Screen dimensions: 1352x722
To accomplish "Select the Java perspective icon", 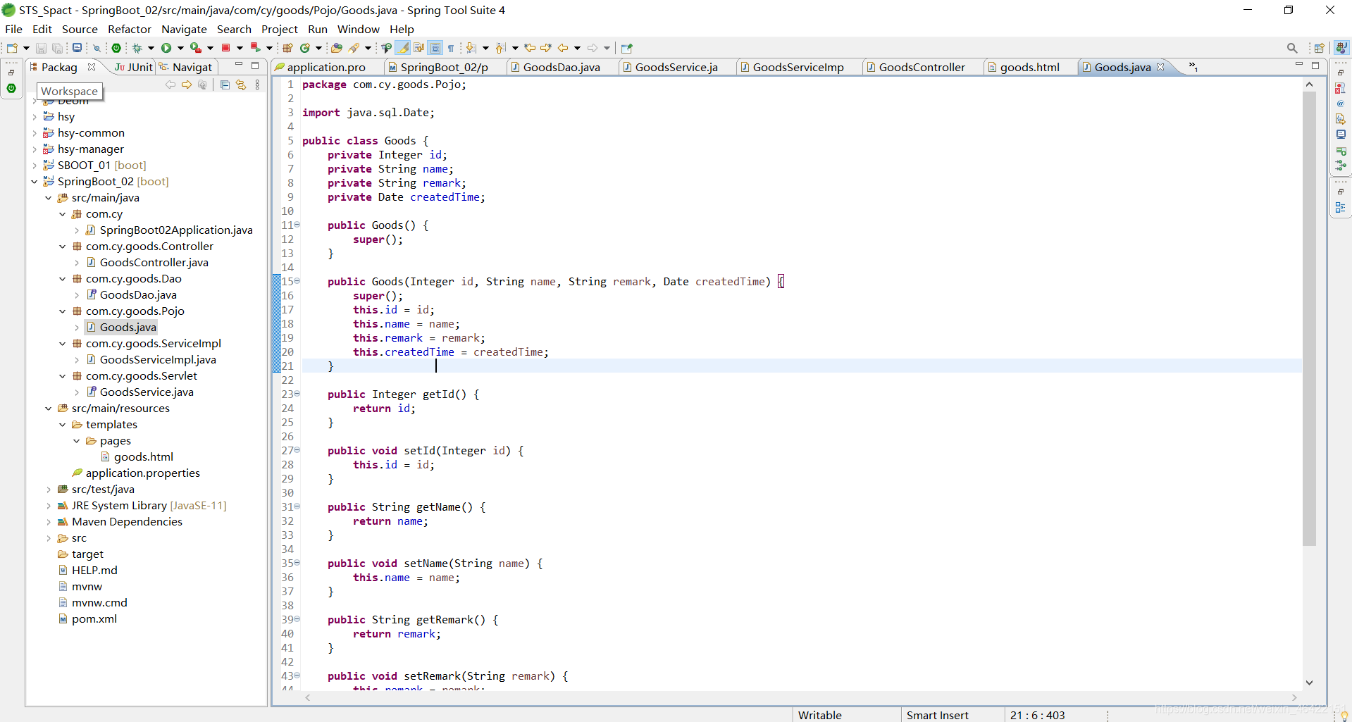I will pos(1341,47).
